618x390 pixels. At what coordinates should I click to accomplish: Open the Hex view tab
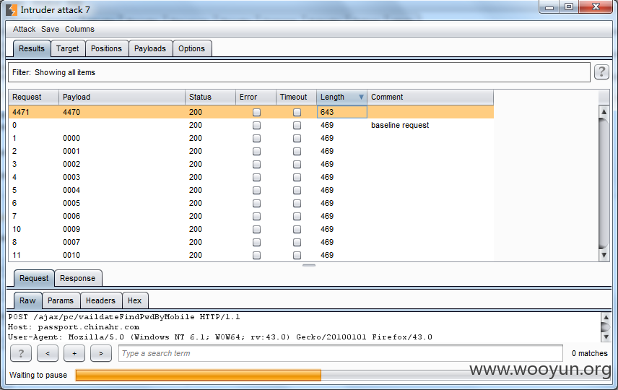[135, 300]
